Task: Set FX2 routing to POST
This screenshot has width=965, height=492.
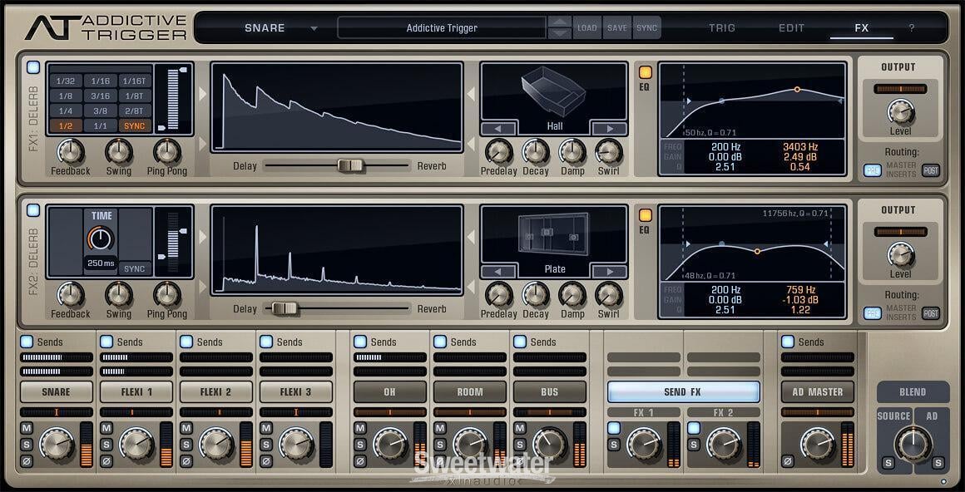Action: (929, 313)
